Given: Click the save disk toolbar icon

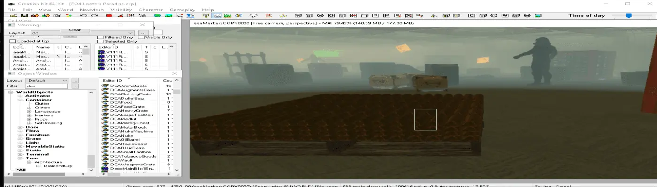Looking at the screenshot, I should point(24,15).
